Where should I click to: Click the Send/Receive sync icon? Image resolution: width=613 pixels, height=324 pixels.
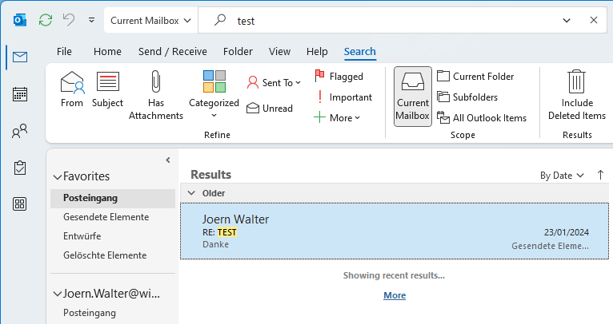coord(46,19)
